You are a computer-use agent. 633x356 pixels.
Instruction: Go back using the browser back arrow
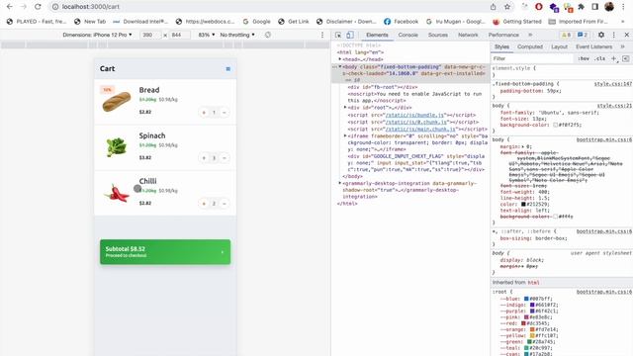(10, 7)
